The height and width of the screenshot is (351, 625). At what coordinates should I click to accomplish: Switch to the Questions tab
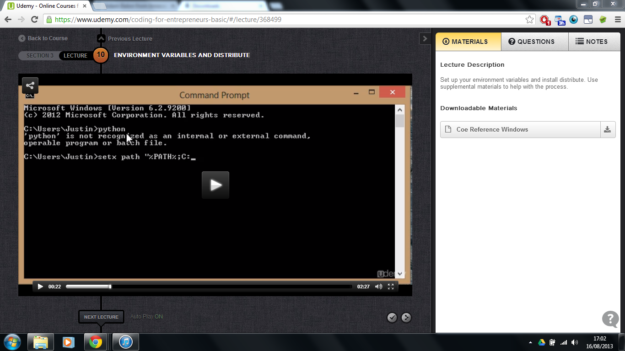coord(535,42)
